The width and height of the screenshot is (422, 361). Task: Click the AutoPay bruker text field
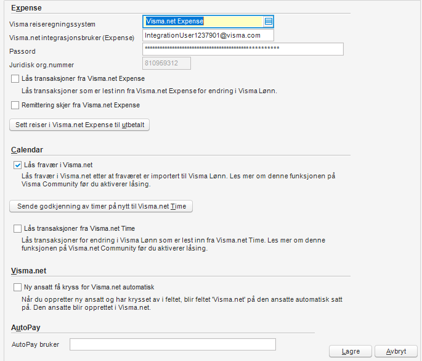click(172, 344)
